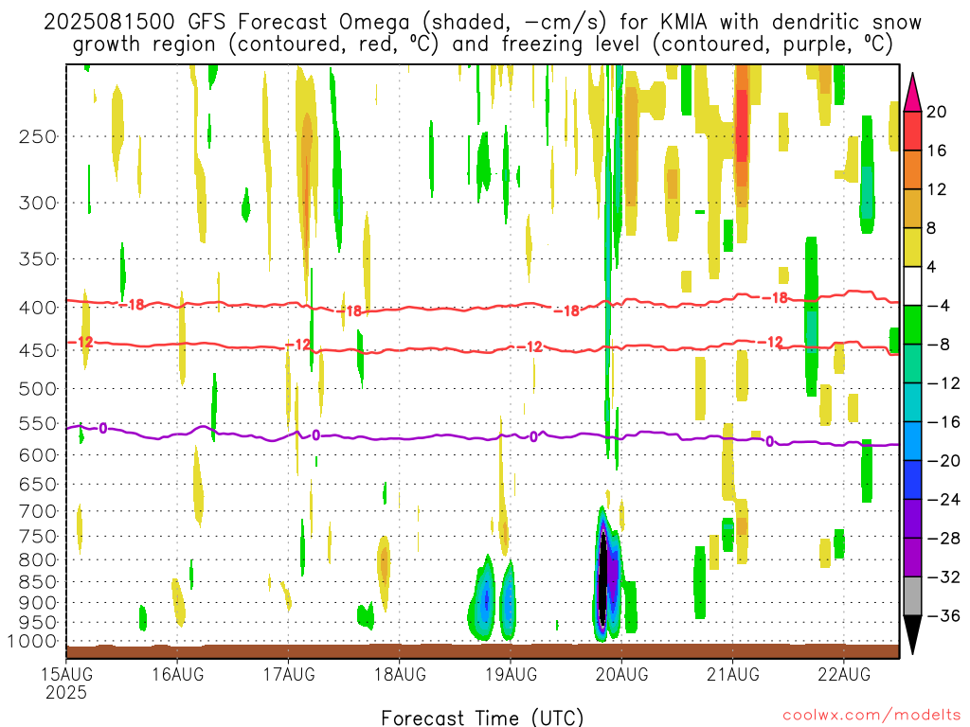The image size is (970, 727).
Task: Choose the dark blue -20 to -24 colorbar swatch
Action: [912, 480]
